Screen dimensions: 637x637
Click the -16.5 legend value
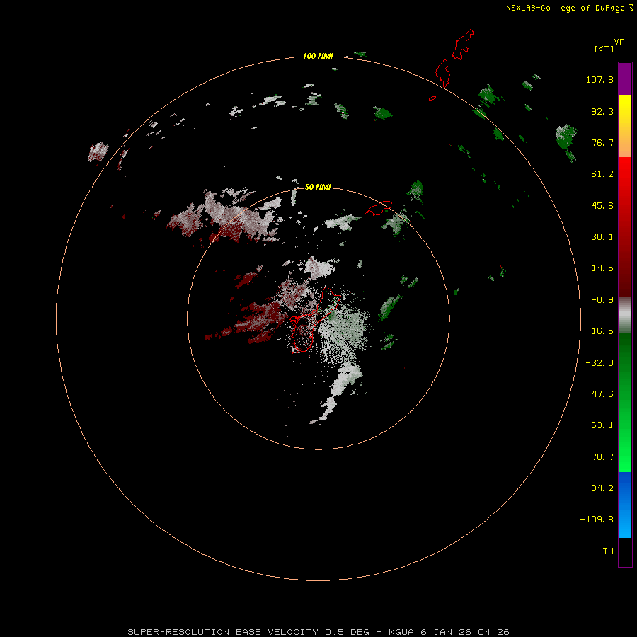point(599,331)
